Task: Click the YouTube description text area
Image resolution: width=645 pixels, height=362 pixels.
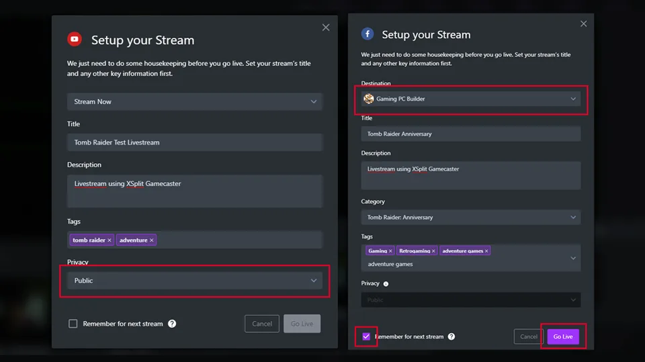Action: coord(195,191)
